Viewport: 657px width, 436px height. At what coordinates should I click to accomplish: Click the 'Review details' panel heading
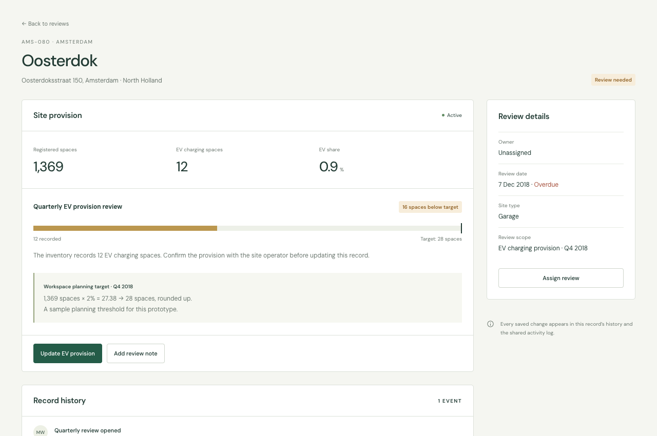point(524,116)
